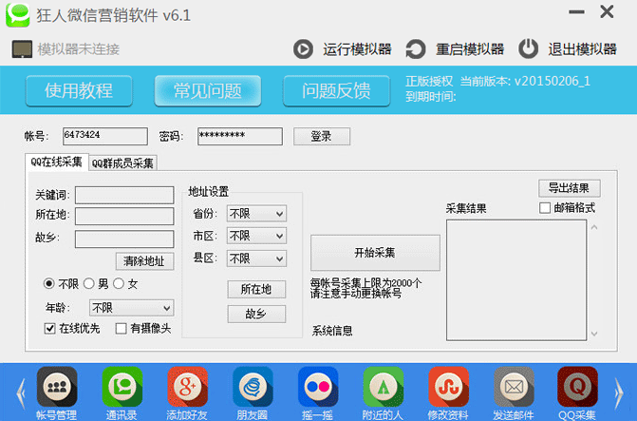The height and width of the screenshot is (421, 637).
Task: Open the 朋友圈 moments icon
Action: coord(253,387)
